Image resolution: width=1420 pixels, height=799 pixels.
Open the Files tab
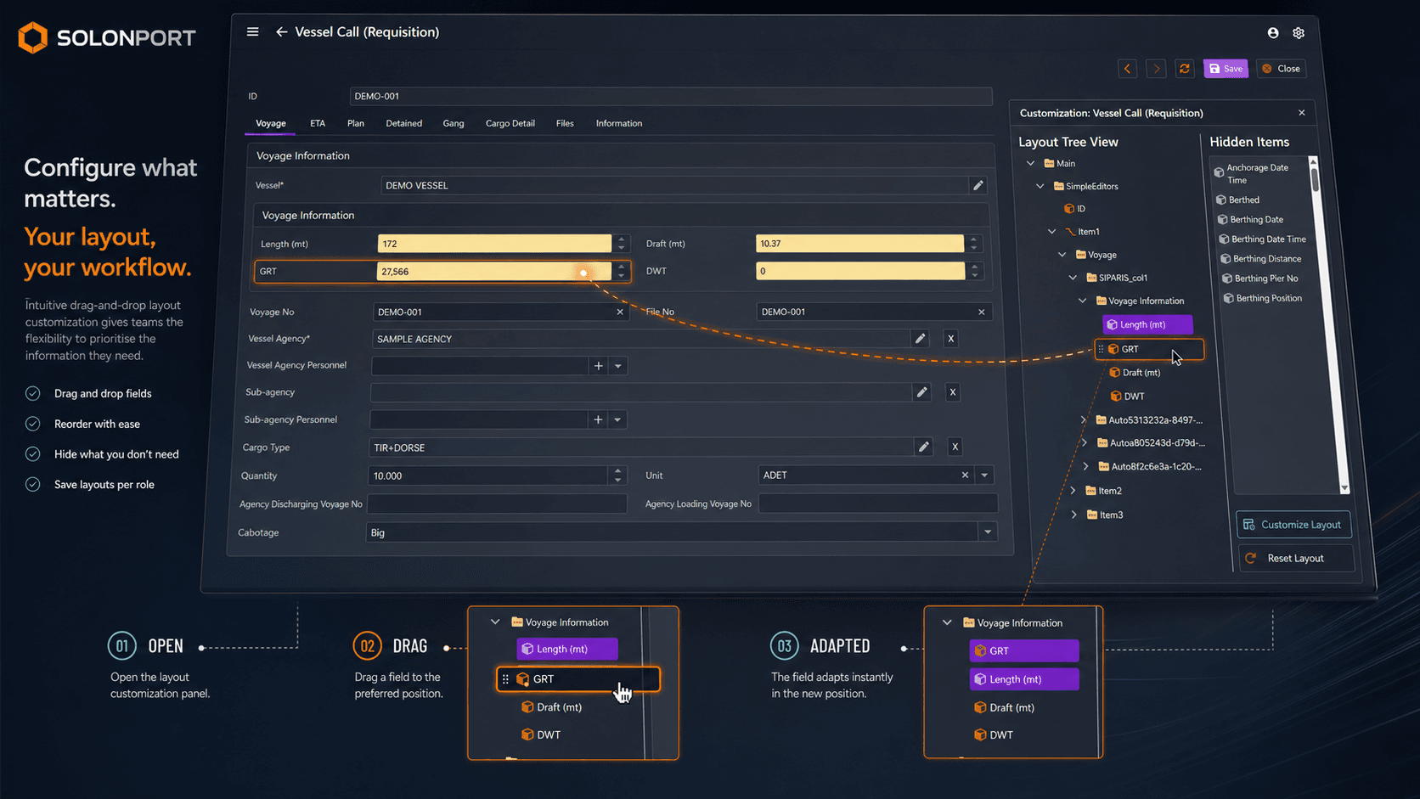pos(565,123)
